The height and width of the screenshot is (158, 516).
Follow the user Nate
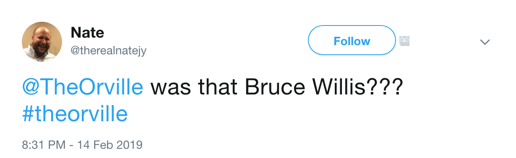point(352,41)
